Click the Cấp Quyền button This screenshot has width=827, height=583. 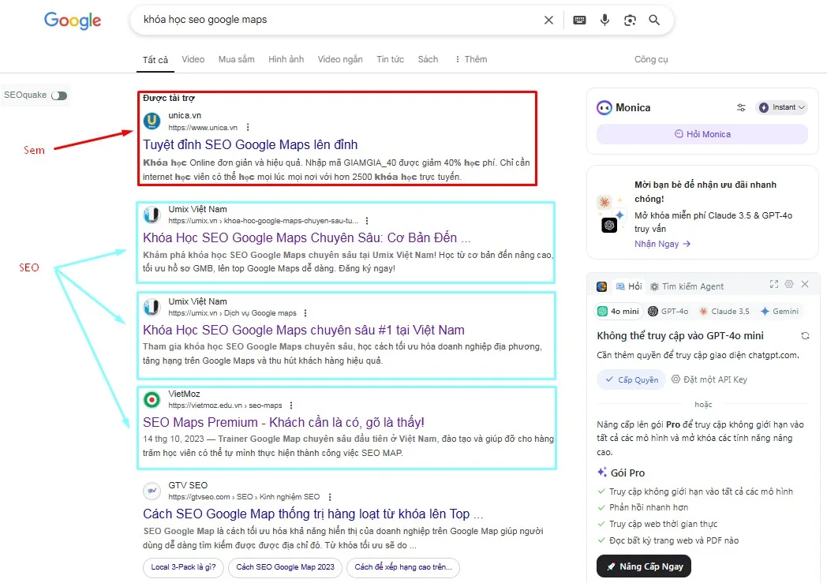pos(631,379)
